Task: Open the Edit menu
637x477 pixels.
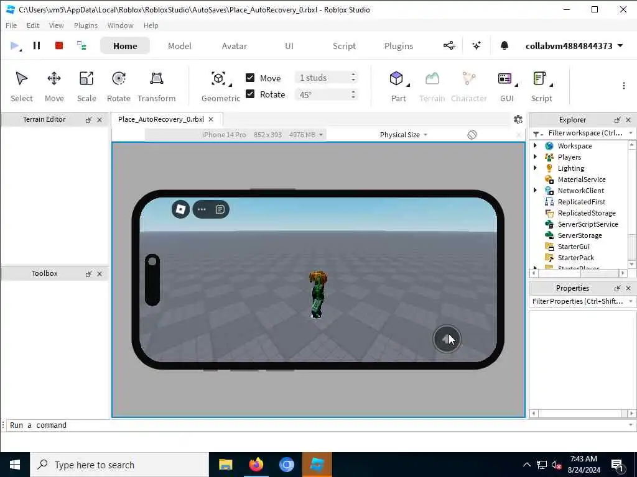Action: coord(33,25)
